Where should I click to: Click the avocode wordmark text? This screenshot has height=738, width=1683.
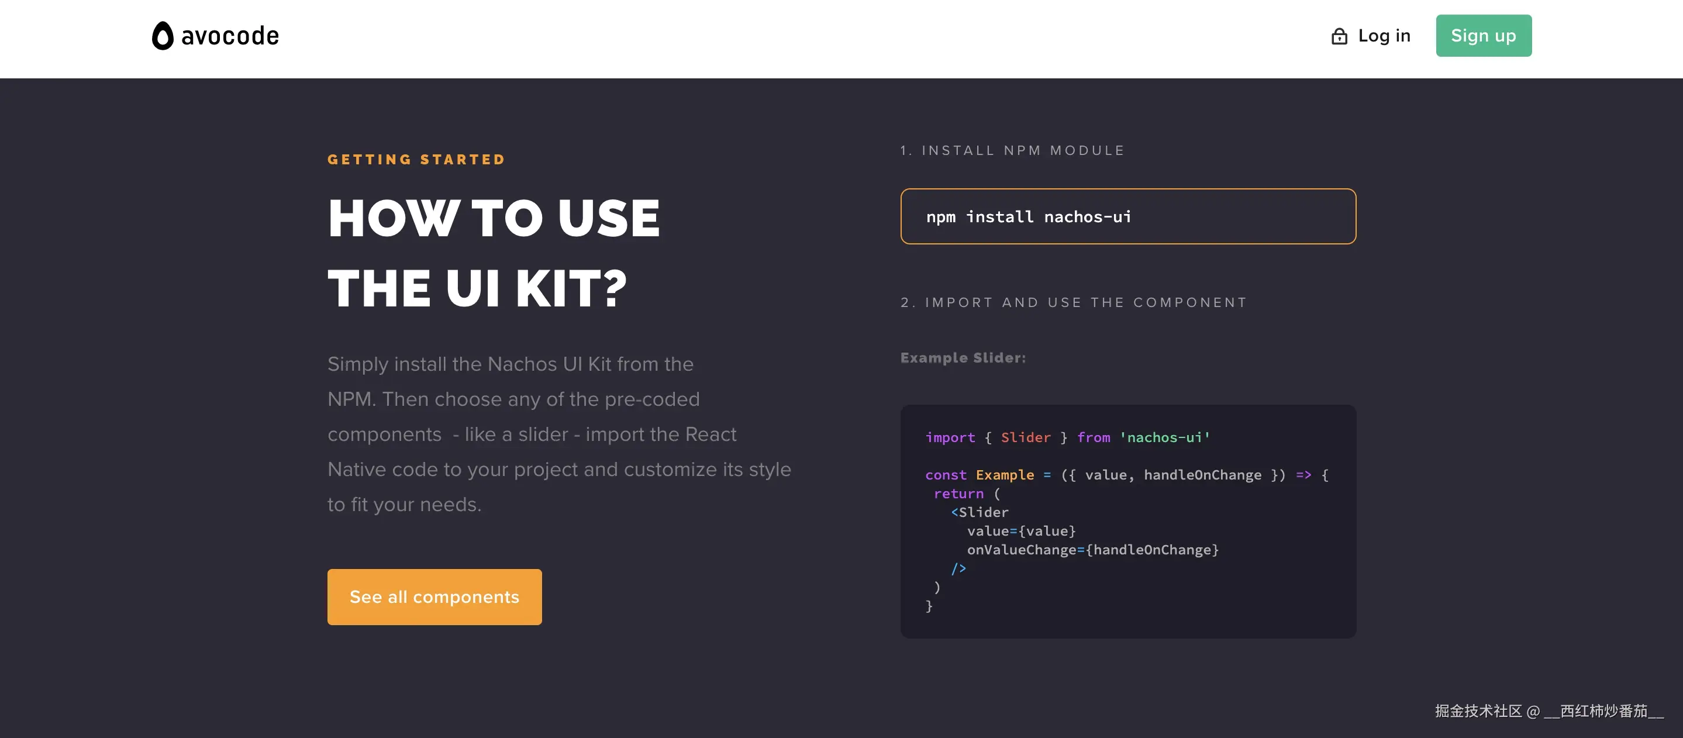click(x=230, y=36)
